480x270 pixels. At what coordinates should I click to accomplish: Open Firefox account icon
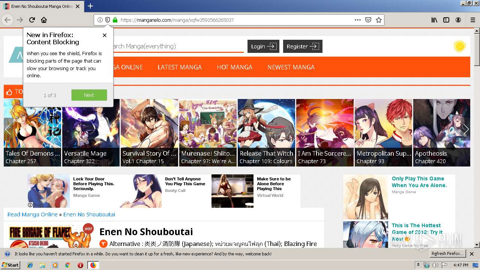click(x=458, y=20)
